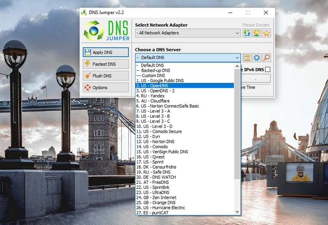Click the DNS Jumper title bar icon
This screenshot has width=328, height=225.
pyautogui.click(x=84, y=13)
